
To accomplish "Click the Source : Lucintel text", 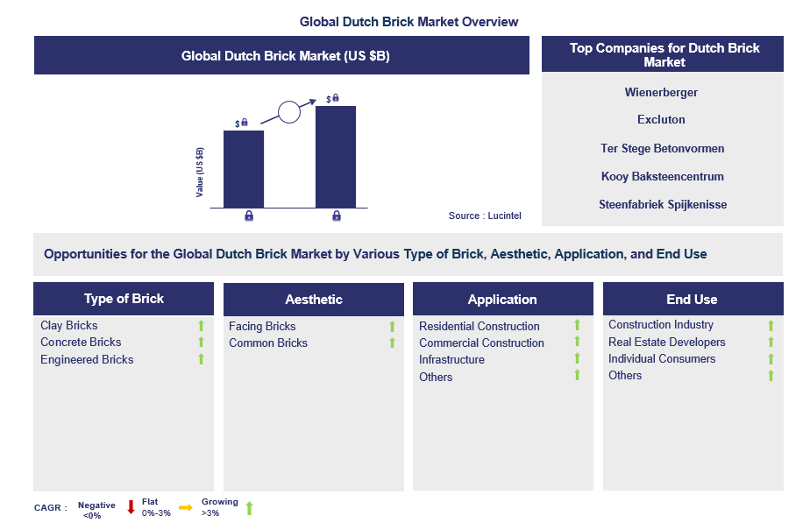I will pos(486,216).
